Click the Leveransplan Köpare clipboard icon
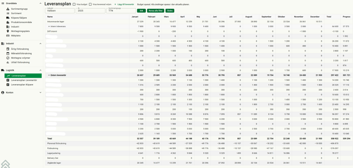The height and width of the screenshot is (168, 353). tap(8, 85)
